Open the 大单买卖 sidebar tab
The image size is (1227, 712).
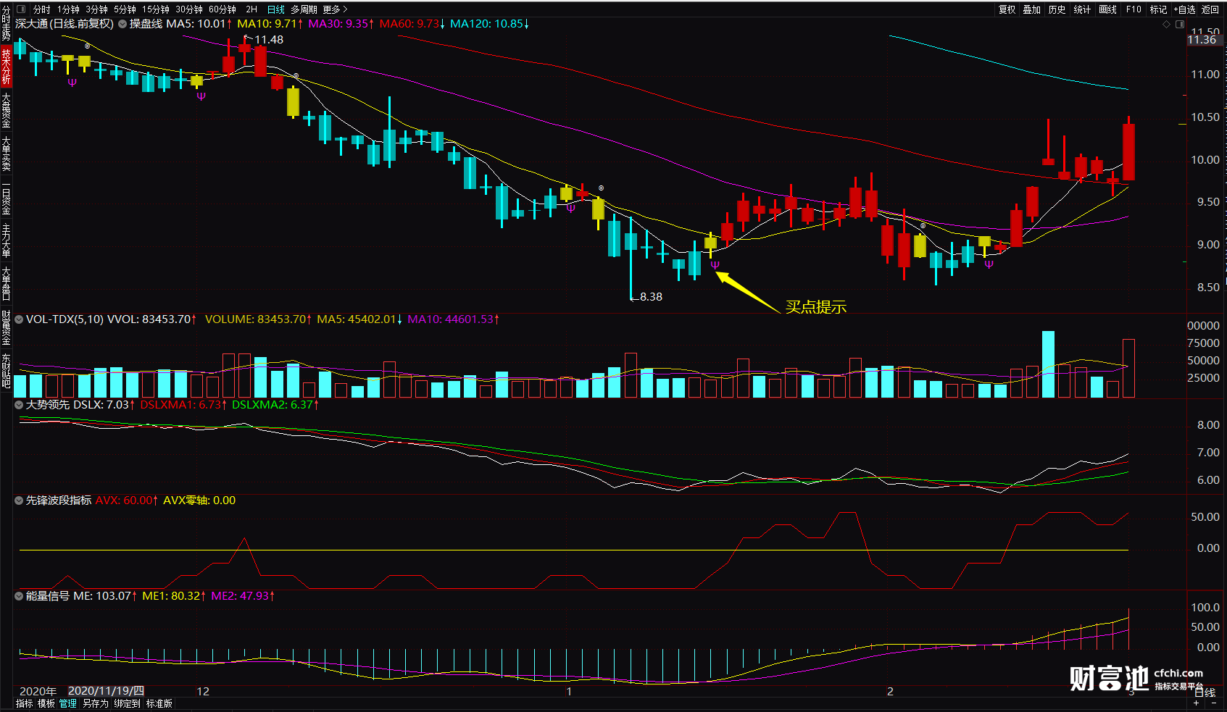(x=6, y=153)
